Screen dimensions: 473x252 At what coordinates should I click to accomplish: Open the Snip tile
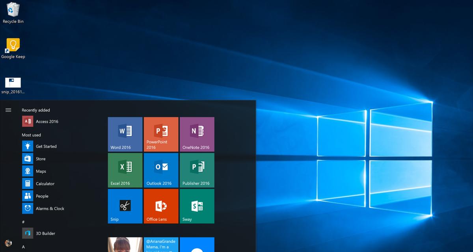(125, 206)
